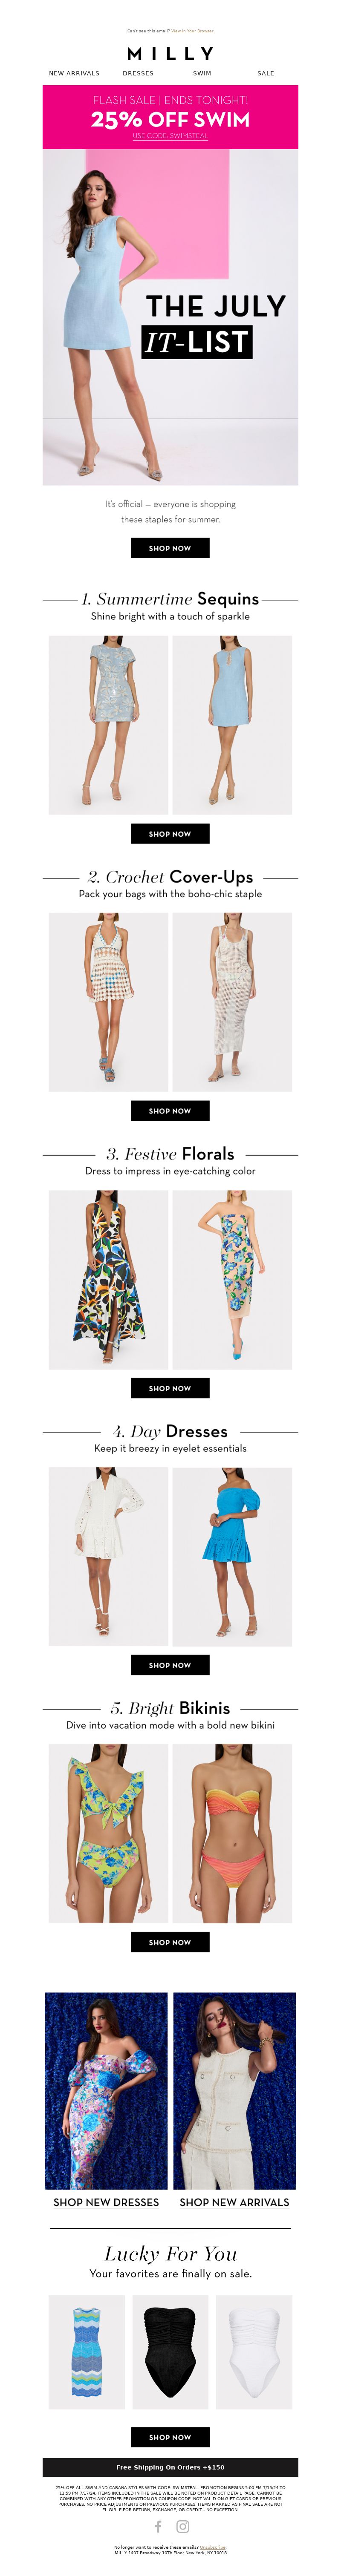Click the View in Your Browser link
The height and width of the screenshot is (2576, 341).
pos(192,31)
